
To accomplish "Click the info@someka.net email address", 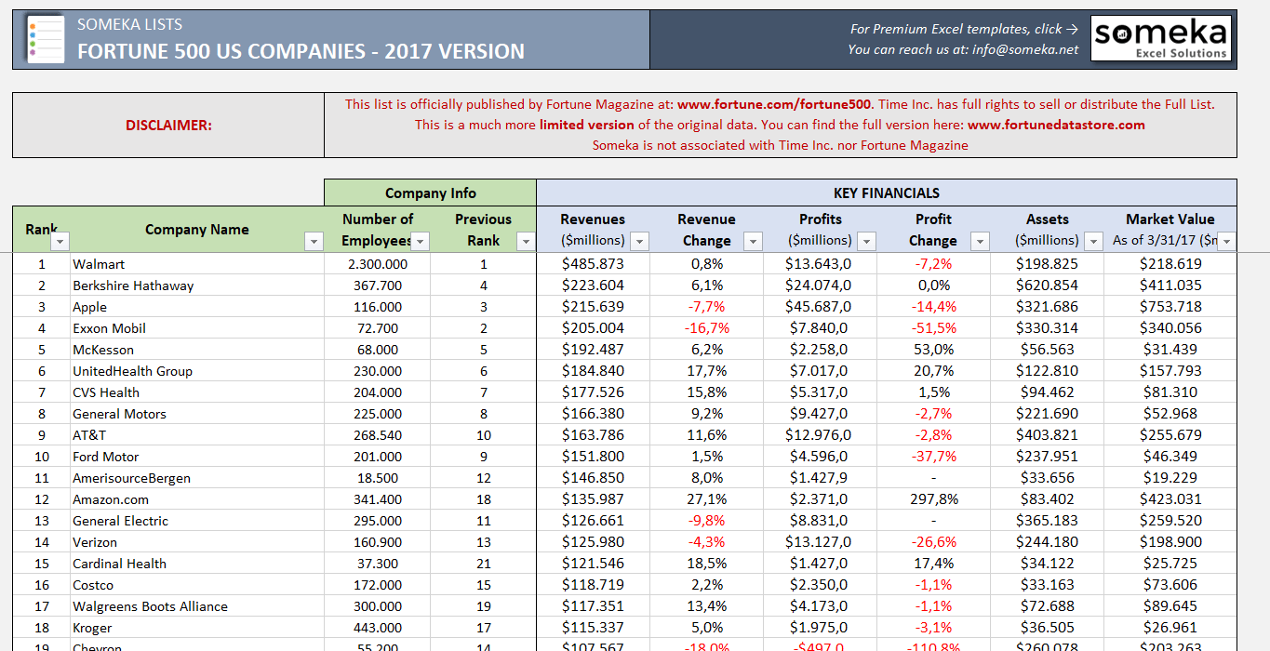I will point(1025,49).
